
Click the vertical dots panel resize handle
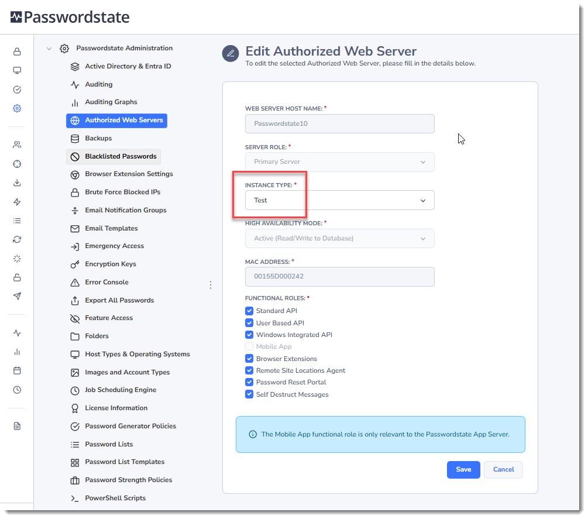[x=211, y=285]
